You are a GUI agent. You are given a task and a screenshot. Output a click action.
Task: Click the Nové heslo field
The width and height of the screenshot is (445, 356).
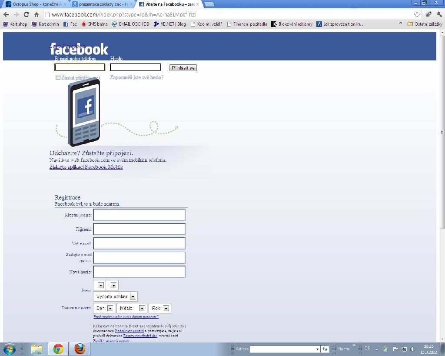pyautogui.click(x=139, y=272)
